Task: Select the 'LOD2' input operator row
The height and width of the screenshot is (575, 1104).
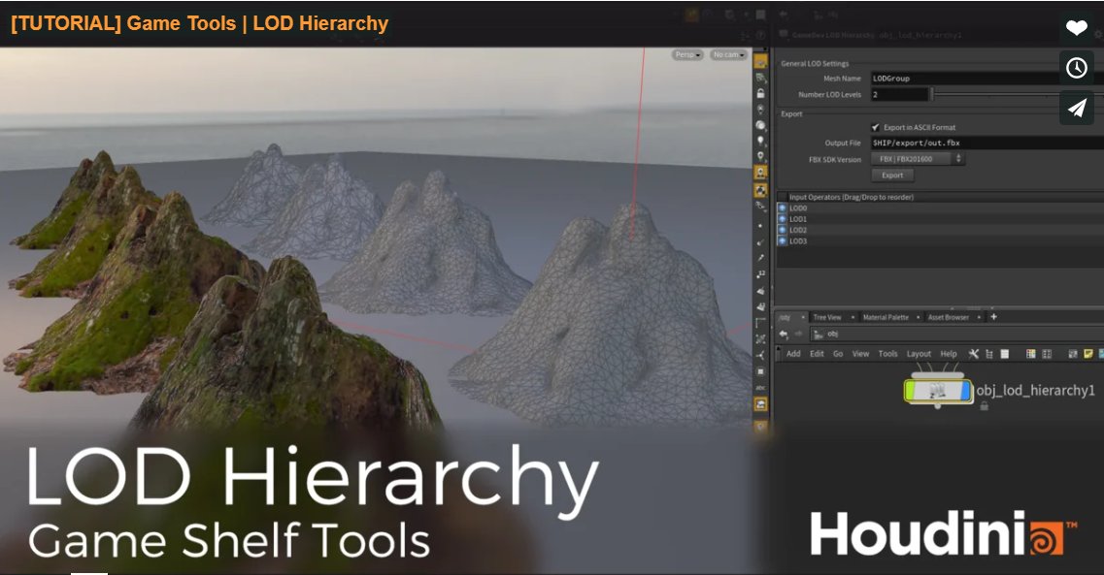Action: [940, 230]
